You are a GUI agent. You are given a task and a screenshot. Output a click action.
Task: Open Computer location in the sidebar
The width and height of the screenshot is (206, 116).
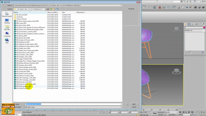[x=7, y=34]
